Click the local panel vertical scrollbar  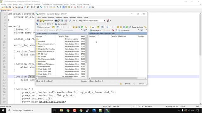[86, 50]
